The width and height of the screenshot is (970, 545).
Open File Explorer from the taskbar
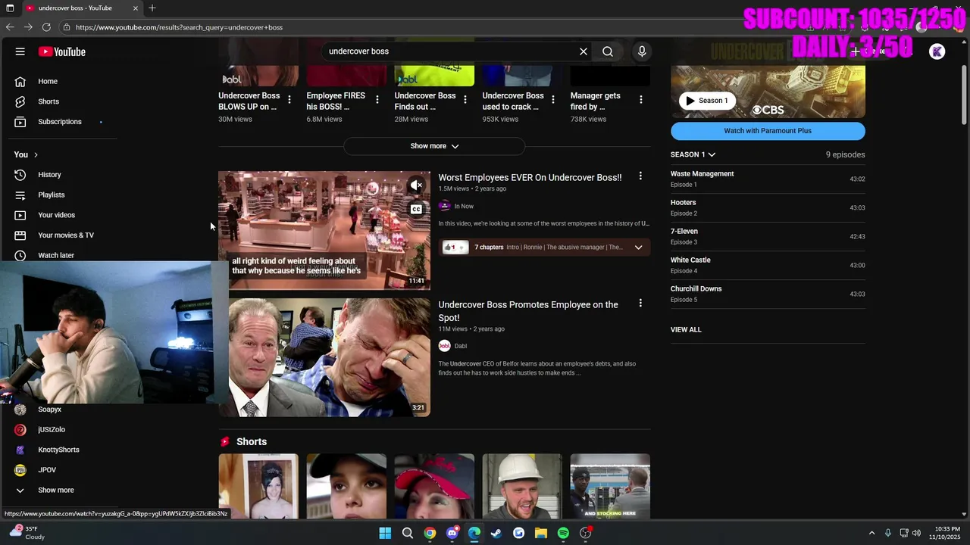[x=541, y=533]
